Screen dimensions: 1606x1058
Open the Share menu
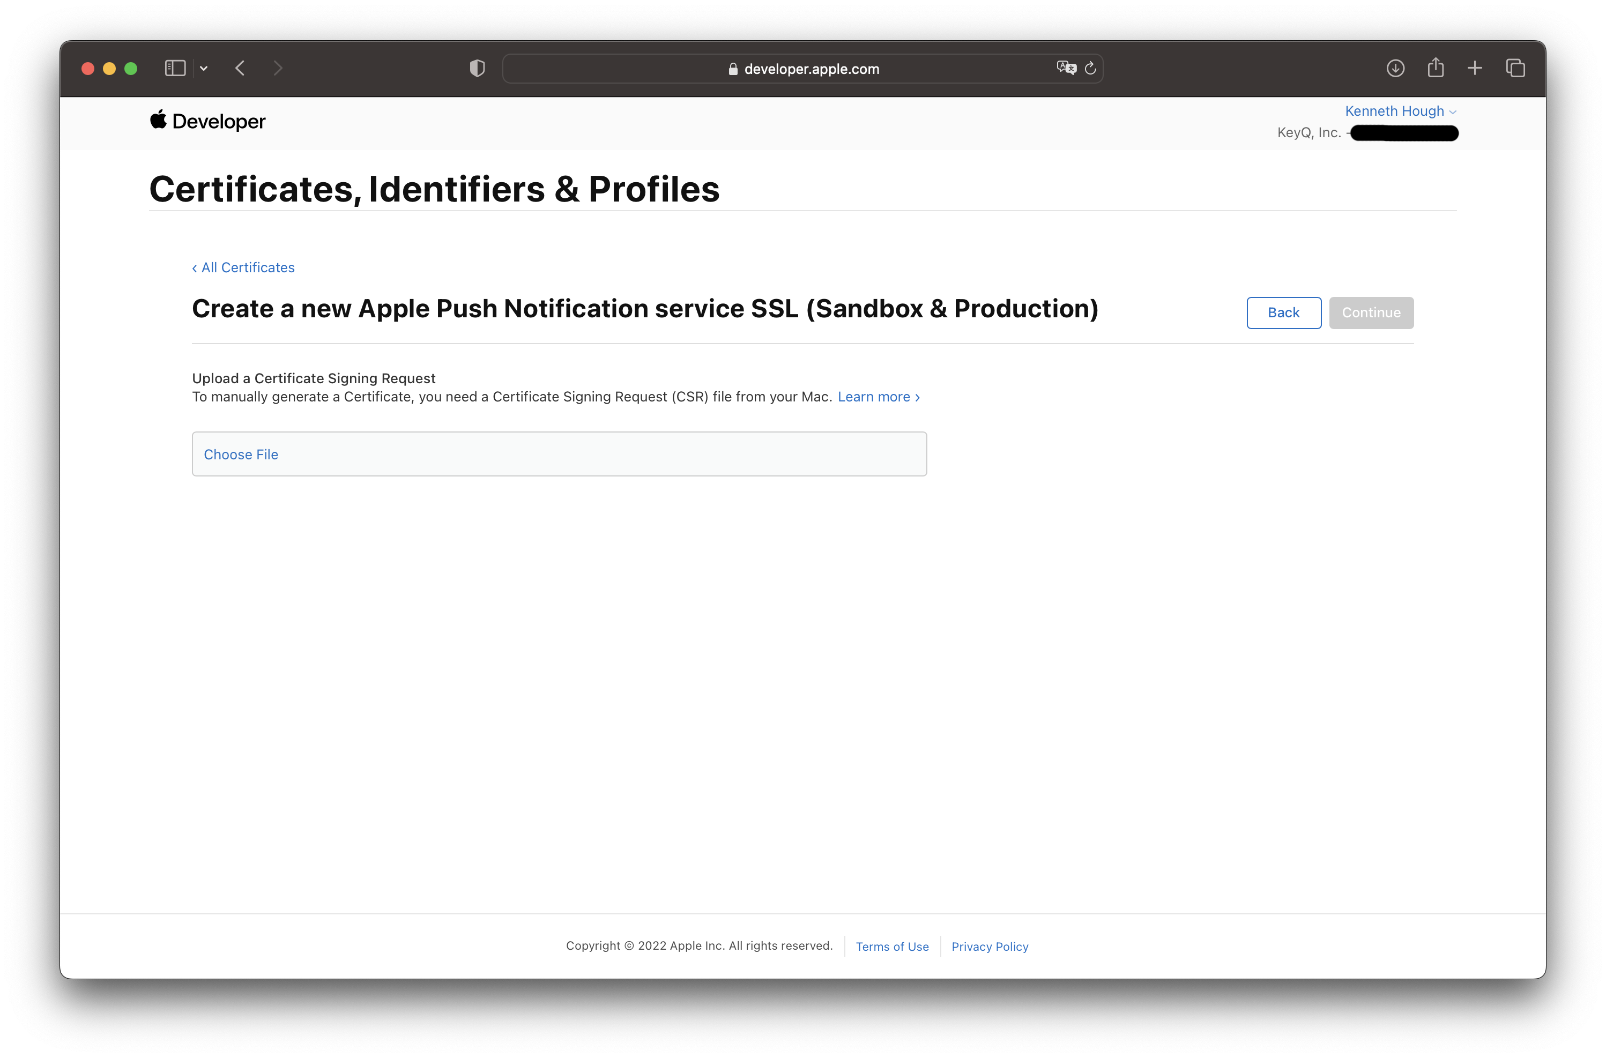tap(1436, 68)
